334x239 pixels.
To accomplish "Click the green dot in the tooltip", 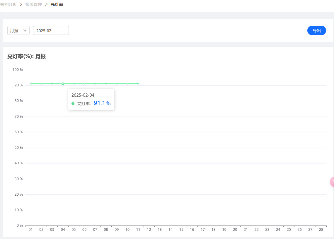I will click(73, 104).
